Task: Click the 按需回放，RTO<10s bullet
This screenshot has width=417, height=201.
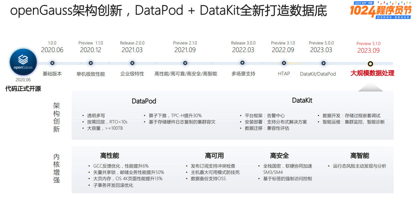Action: 107,122
